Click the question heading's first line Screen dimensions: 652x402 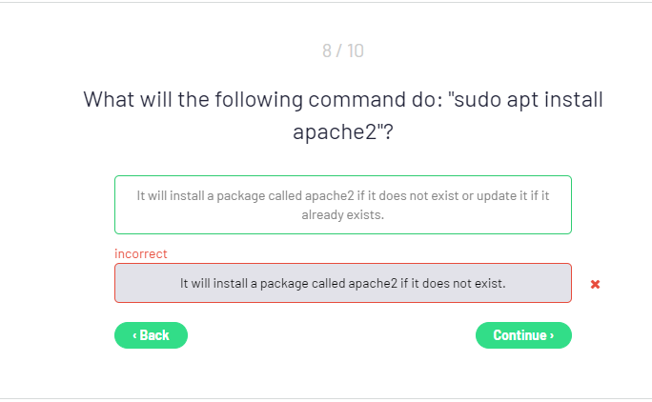(342, 99)
